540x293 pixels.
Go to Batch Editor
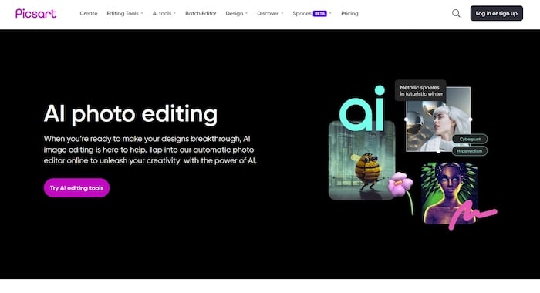201,13
